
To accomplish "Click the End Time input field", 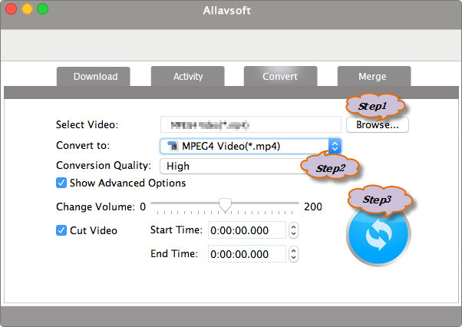I will (247, 254).
